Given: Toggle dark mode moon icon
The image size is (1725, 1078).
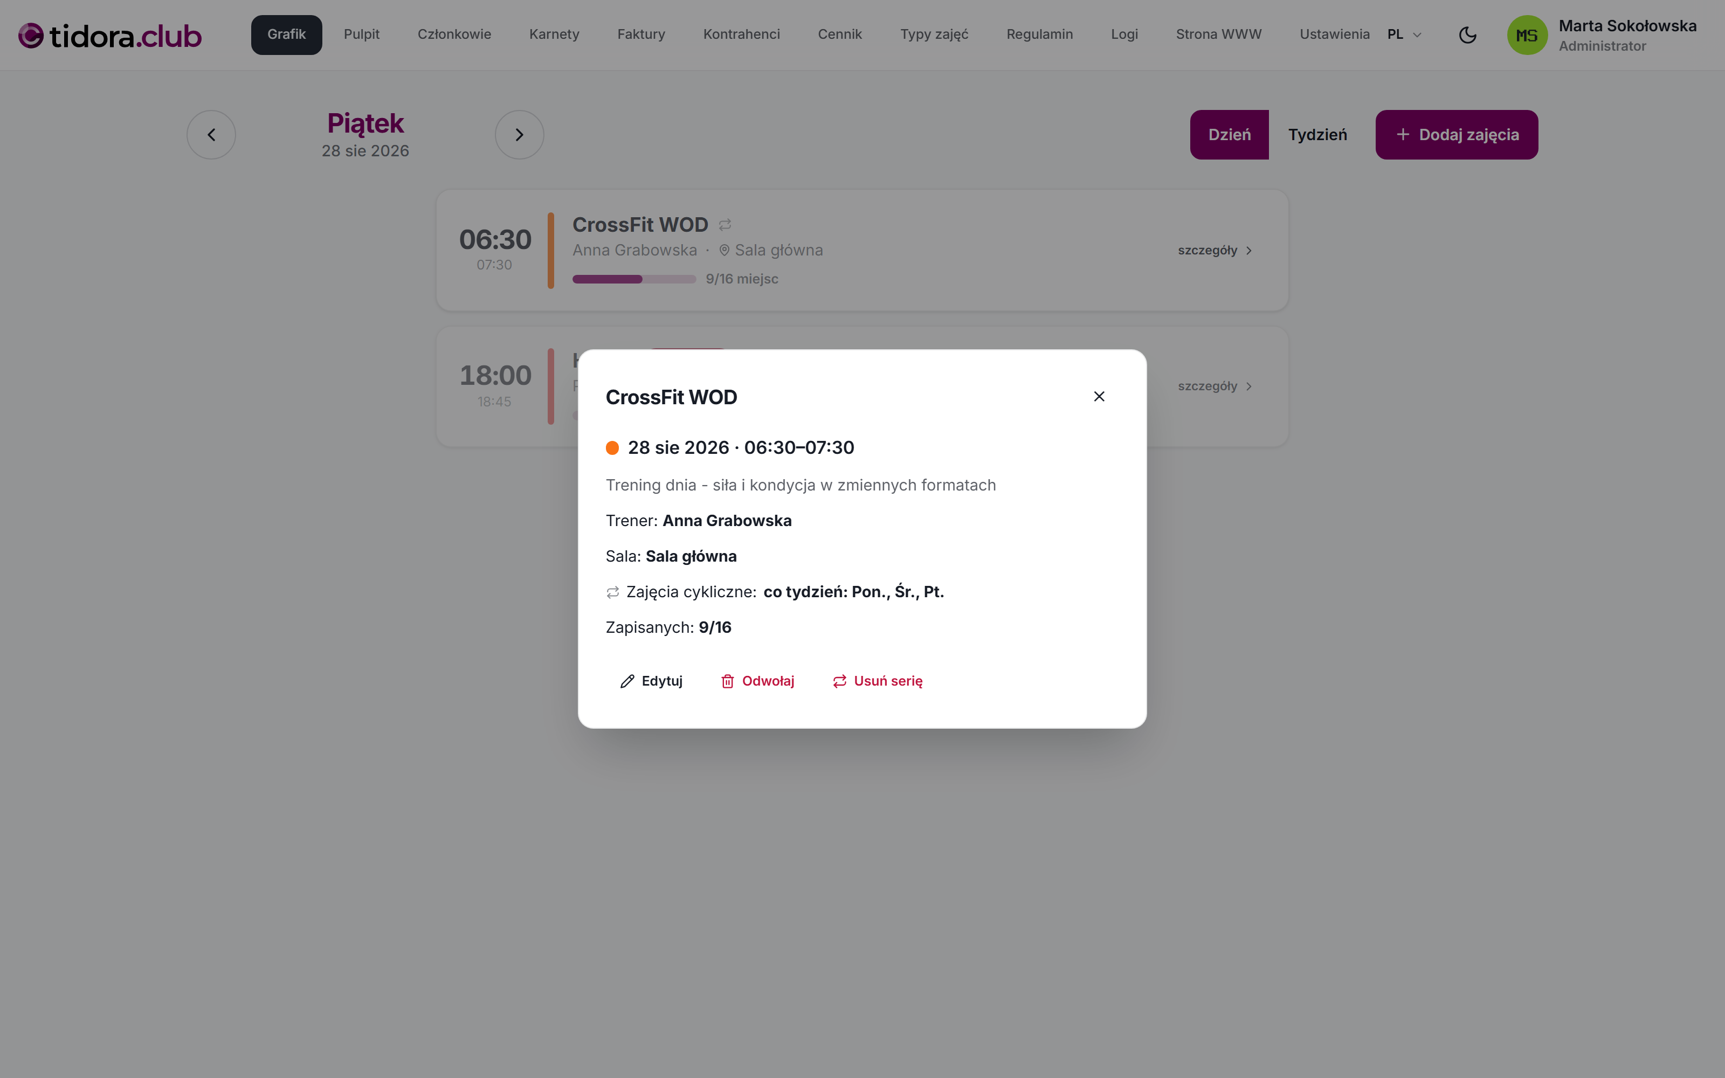Looking at the screenshot, I should (x=1467, y=35).
